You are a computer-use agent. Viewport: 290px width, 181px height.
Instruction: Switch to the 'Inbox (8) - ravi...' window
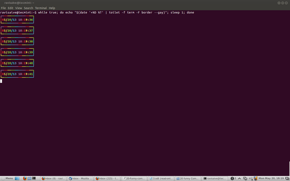click(53, 179)
